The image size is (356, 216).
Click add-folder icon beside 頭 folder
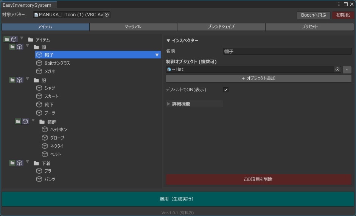12,47
